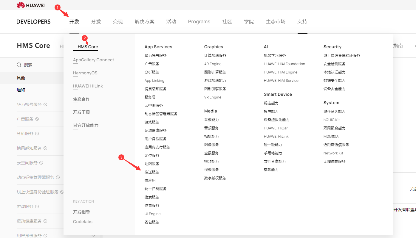Click the deprecated icon beside 游戏服务 in sidebar
This screenshot has width=416, height=238.
[37, 206]
